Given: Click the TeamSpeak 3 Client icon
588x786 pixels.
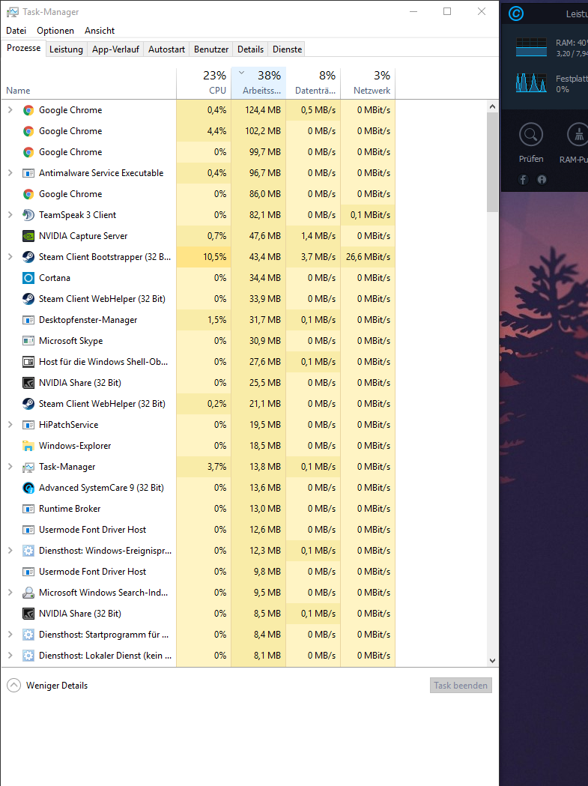Looking at the screenshot, I should pyautogui.click(x=28, y=215).
